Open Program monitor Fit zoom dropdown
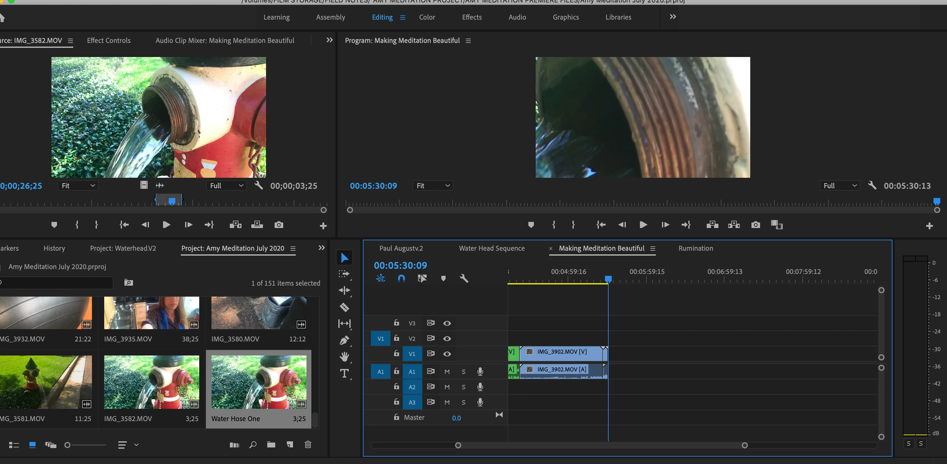 click(x=433, y=186)
